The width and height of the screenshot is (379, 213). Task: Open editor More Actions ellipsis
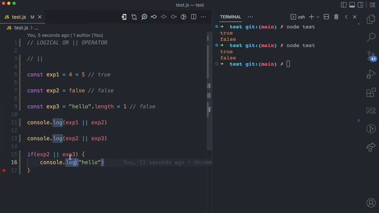click(203, 17)
